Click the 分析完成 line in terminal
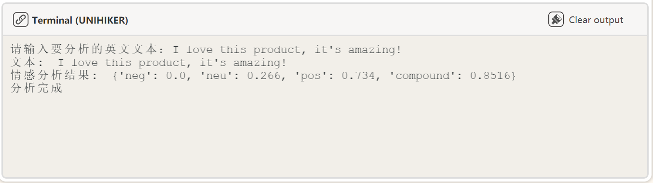The width and height of the screenshot is (653, 183). [x=37, y=89]
